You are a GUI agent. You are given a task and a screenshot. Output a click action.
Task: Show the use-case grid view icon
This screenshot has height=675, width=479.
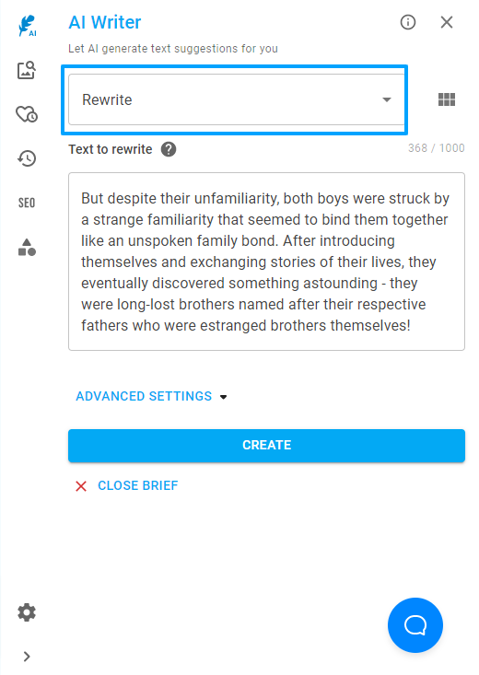click(447, 99)
